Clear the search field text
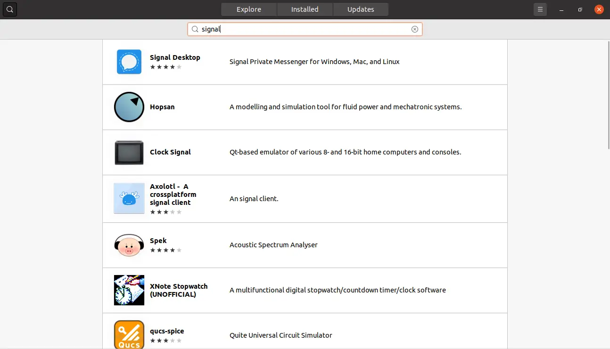Screen dimensions: 610x349 [415, 29]
